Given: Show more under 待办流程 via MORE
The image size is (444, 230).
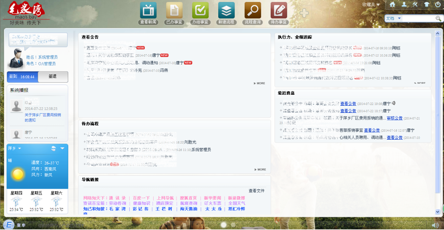Looking at the screenshot, I should [x=260, y=169].
